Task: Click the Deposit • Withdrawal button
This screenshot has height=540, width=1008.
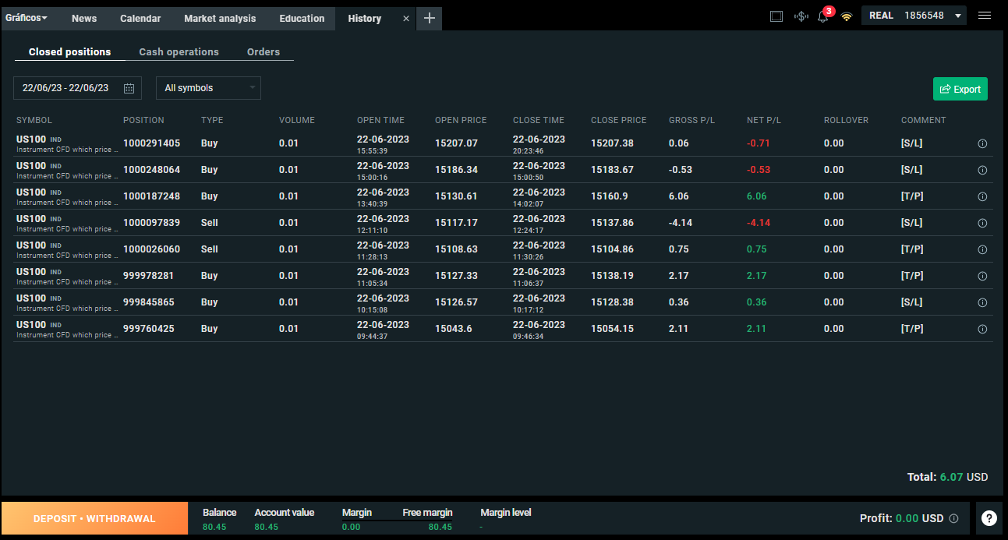Action: click(x=94, y=518)
